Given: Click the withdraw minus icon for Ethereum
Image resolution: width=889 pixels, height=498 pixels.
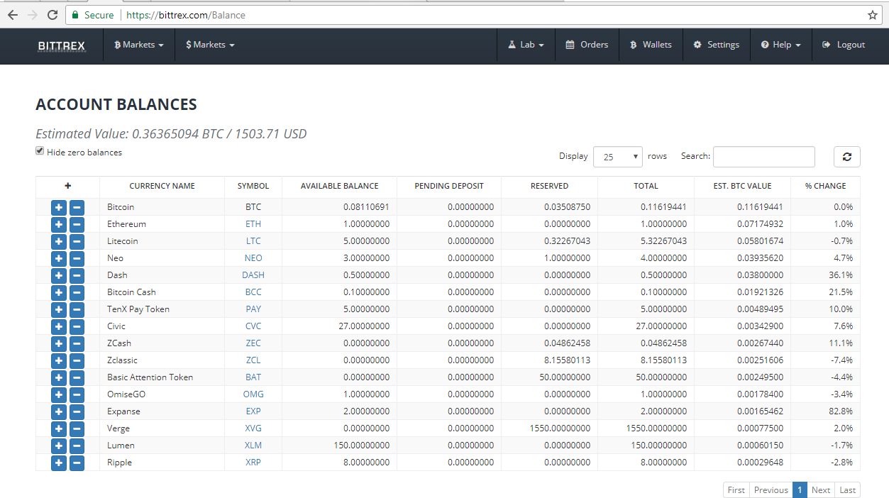Looking at the screenshot, I should point(77,224).
